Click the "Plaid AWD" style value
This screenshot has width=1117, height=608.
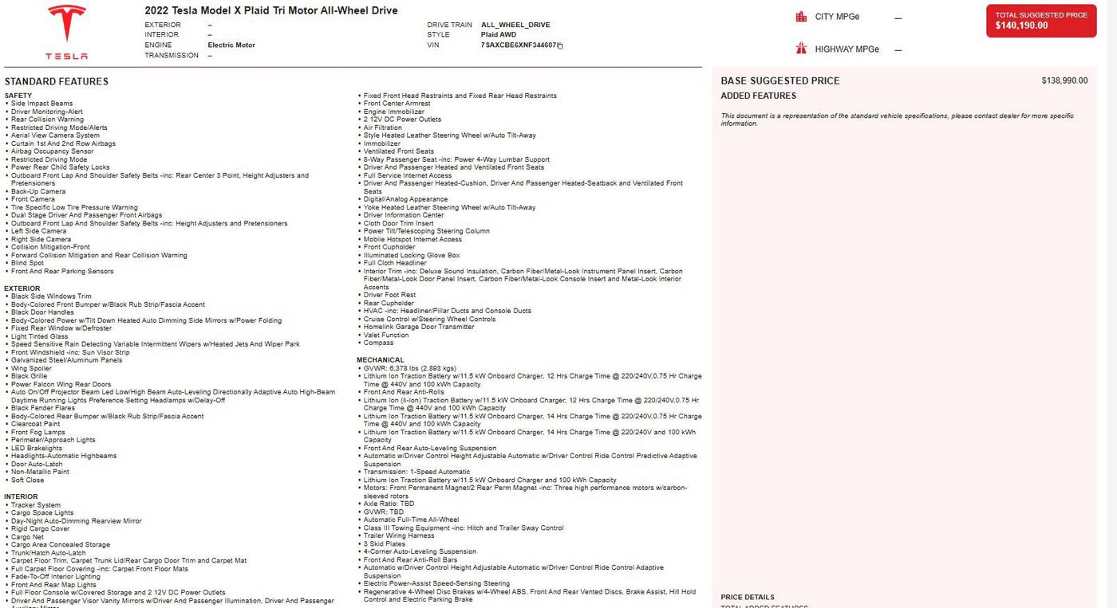[499, 35]
